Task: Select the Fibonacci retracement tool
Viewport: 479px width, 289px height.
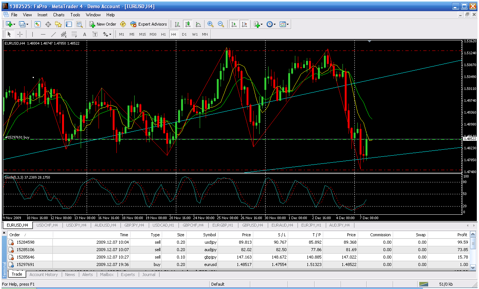Action: [74, 34]
